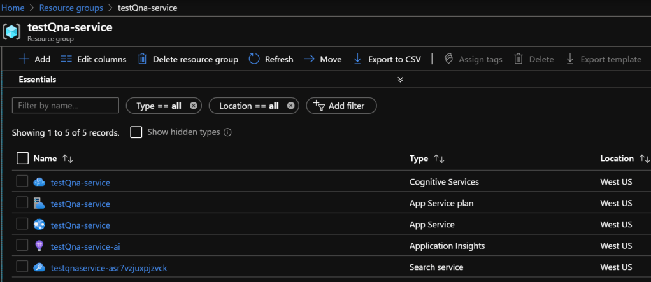Click the info icon beside Show hidden types

[x=227, y=132]
